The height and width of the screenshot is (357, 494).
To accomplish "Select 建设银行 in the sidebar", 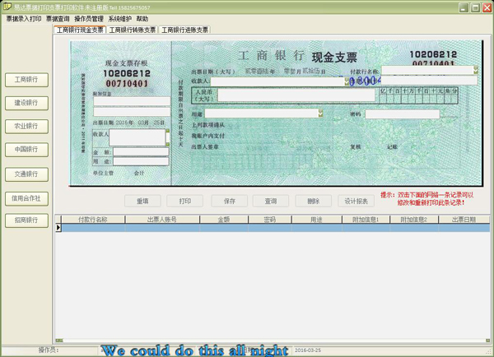I will 26,103.
